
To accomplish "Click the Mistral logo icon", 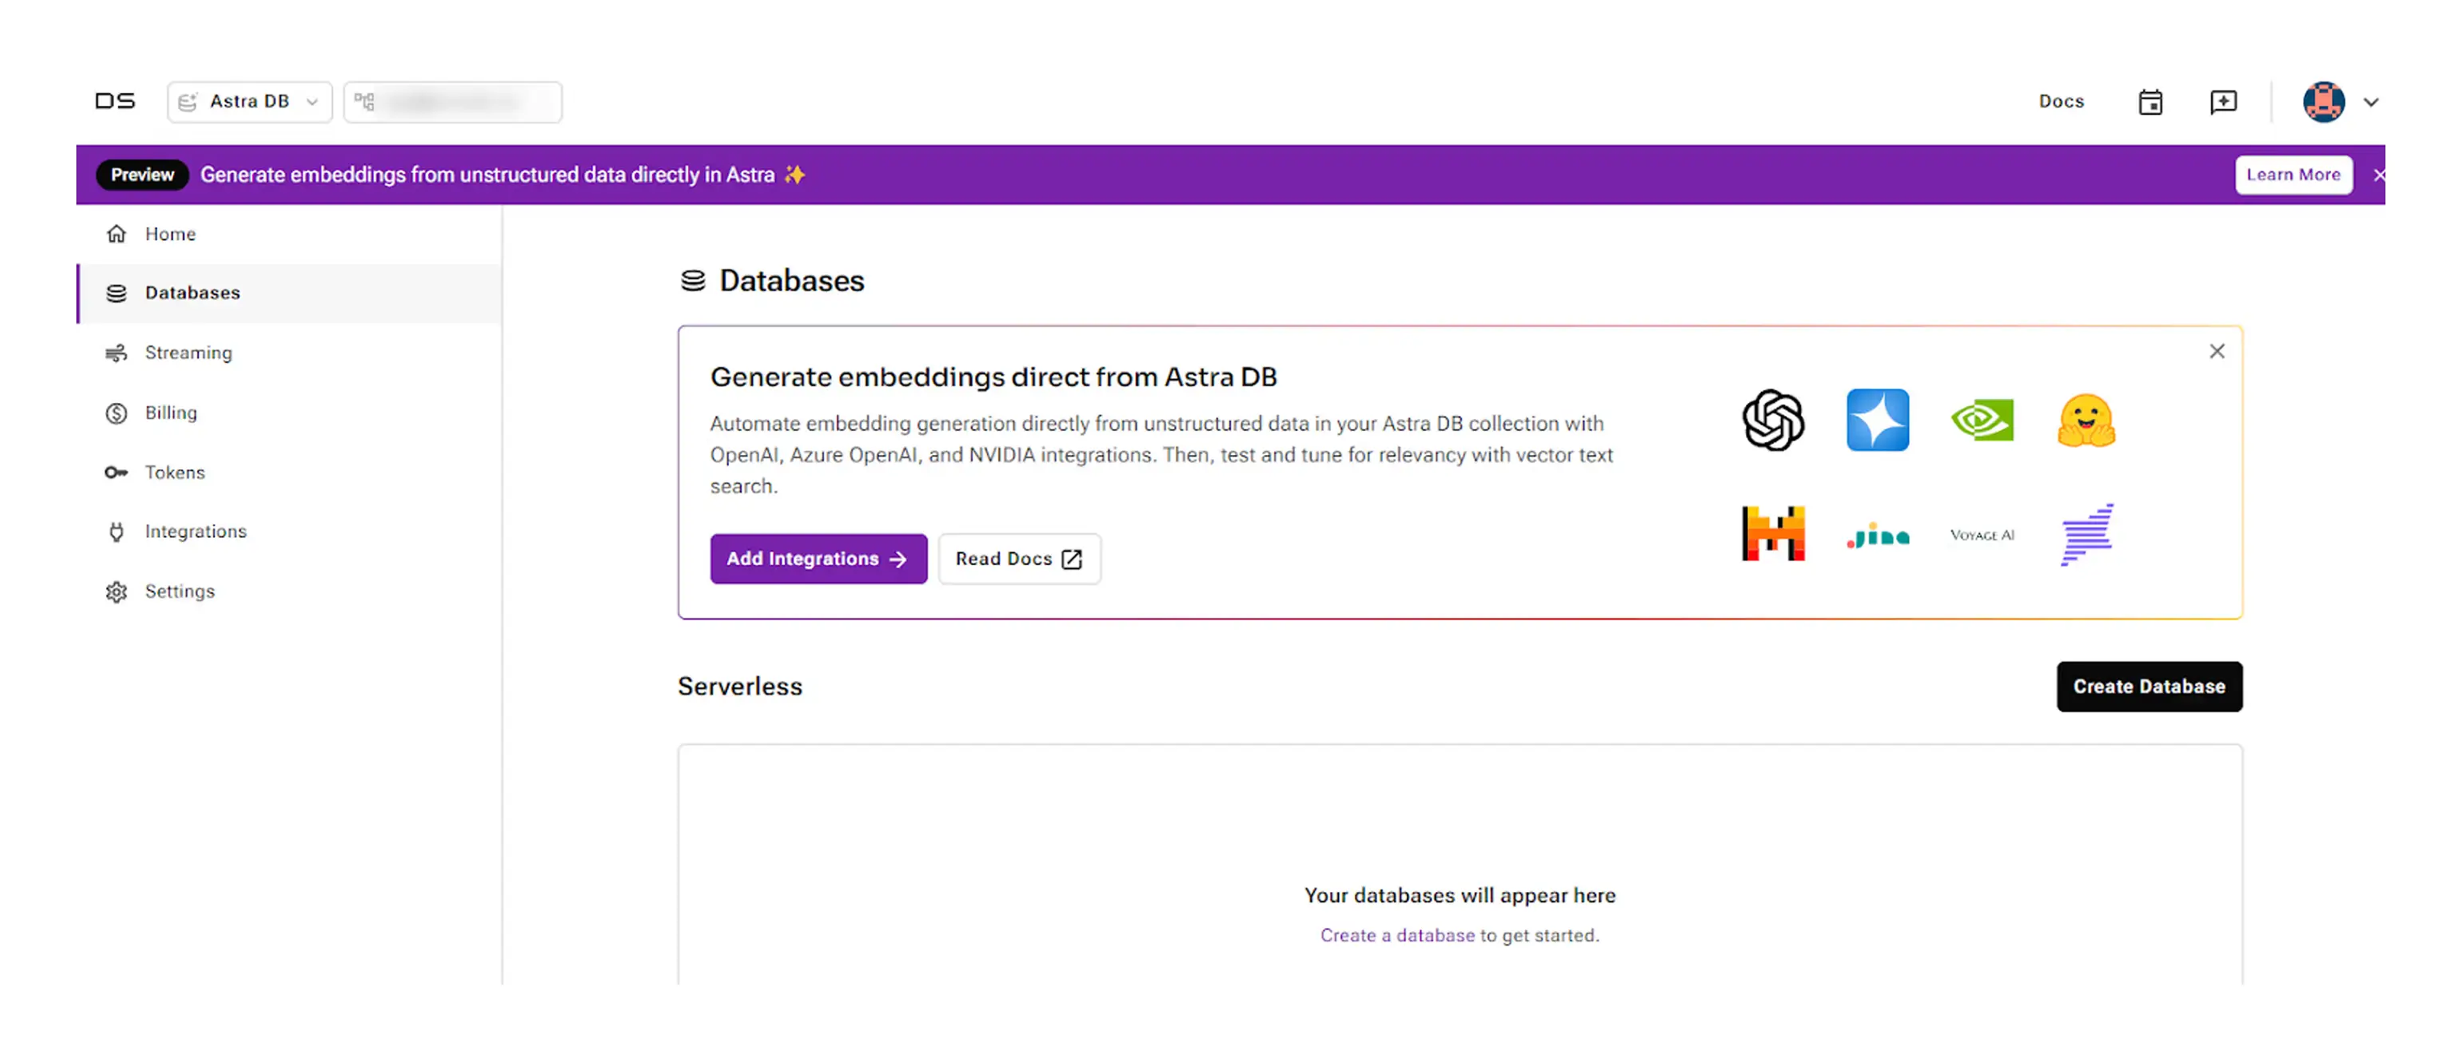I will pos(1773,534).
